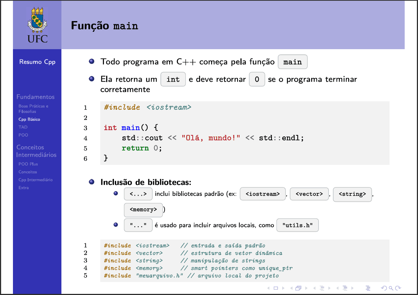Image resolution: width=418 pixels, height=295 pixels.
Task: Click the 'int' code box in second bullet
Action: (x=173, y=79)
